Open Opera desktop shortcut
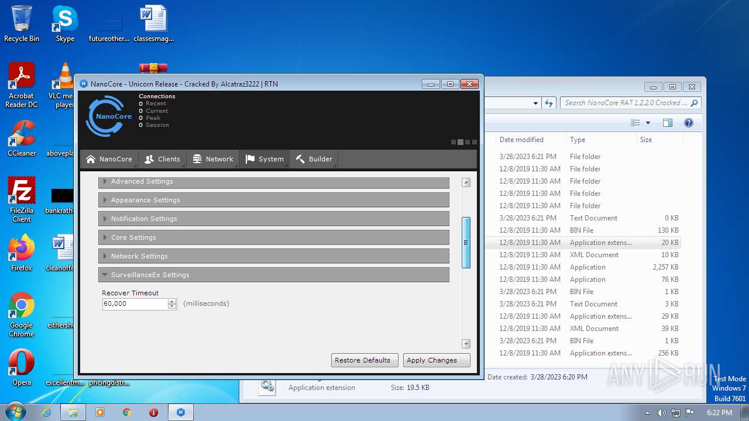The image size is (749, 421). pos(22,368)
